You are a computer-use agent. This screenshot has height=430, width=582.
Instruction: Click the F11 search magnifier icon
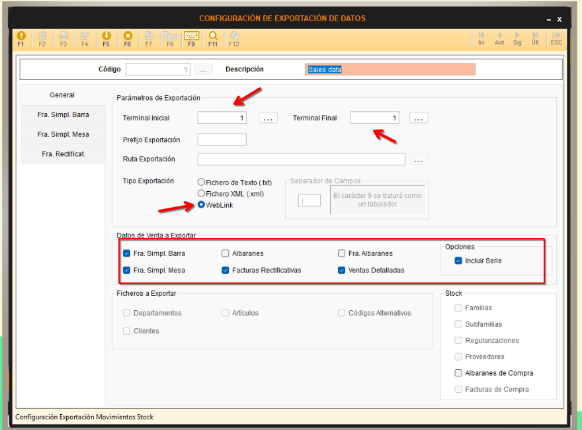click(x=213, y=38)
